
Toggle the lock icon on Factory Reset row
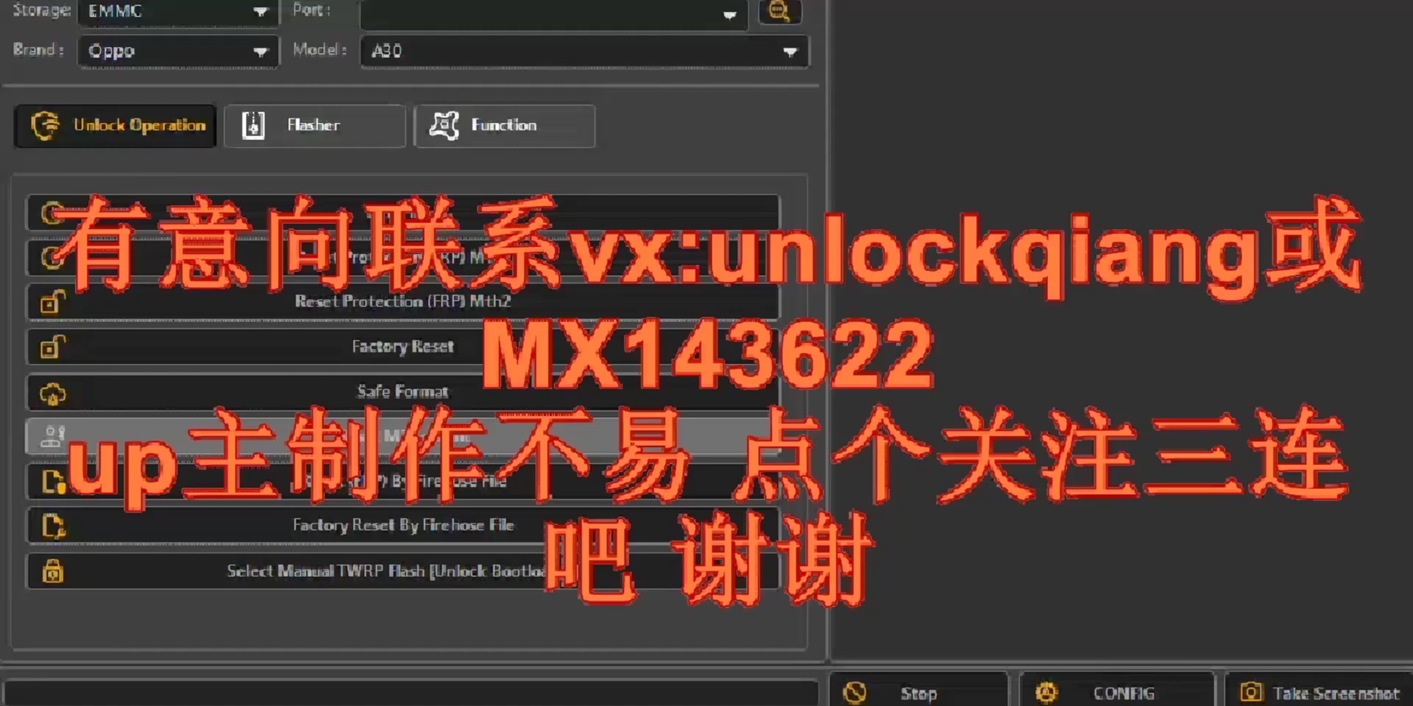[52, 346]
